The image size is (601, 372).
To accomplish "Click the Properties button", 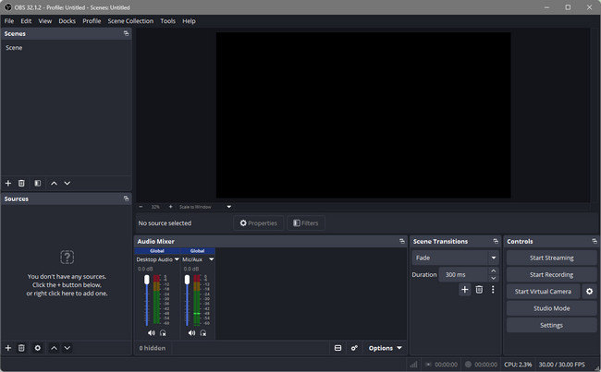I will click(258, 222).
